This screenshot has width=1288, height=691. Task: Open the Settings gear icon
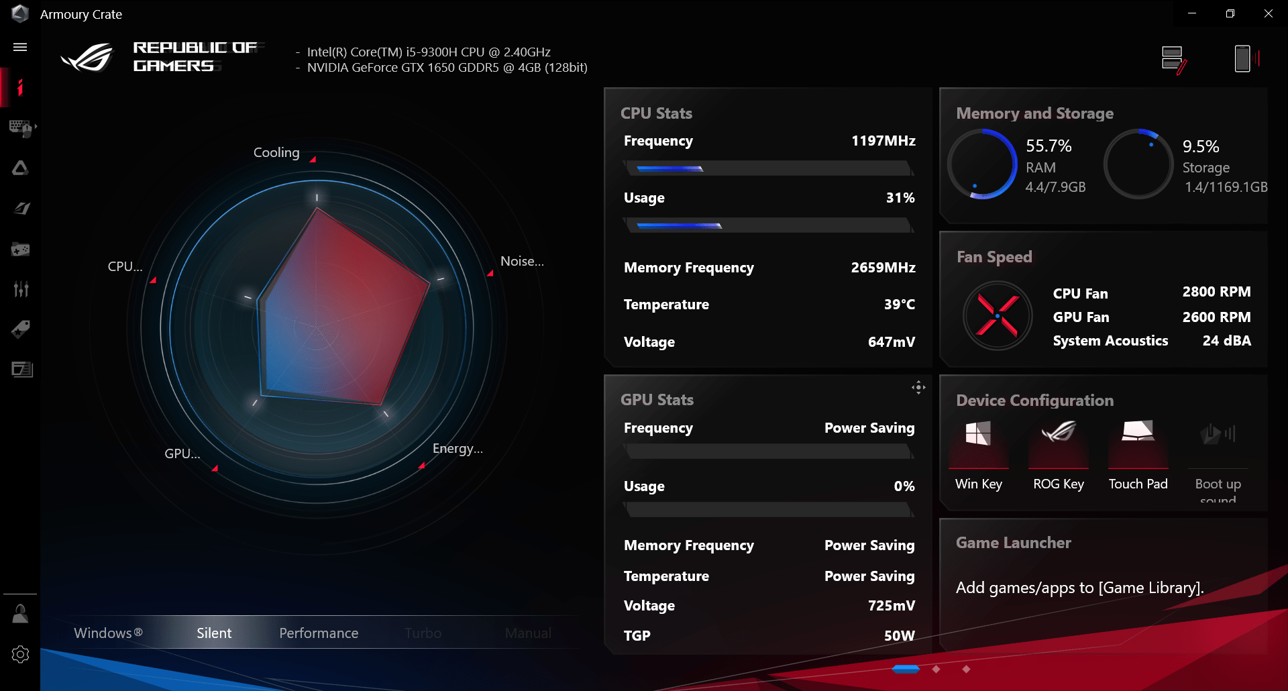21,654
